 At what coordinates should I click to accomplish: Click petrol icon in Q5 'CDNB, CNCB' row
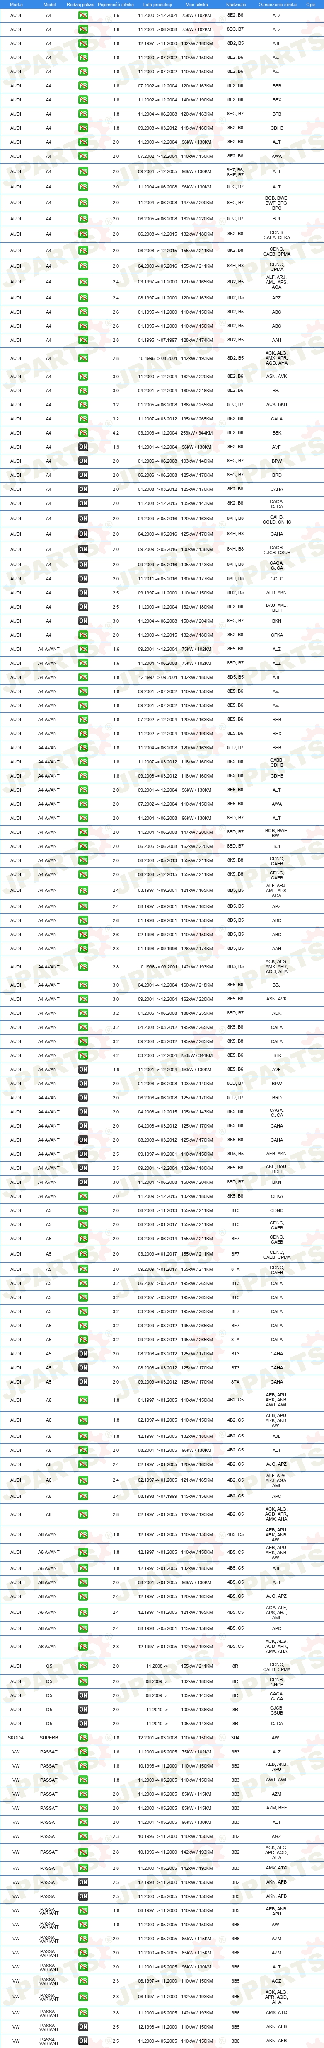click(83, 1681)
